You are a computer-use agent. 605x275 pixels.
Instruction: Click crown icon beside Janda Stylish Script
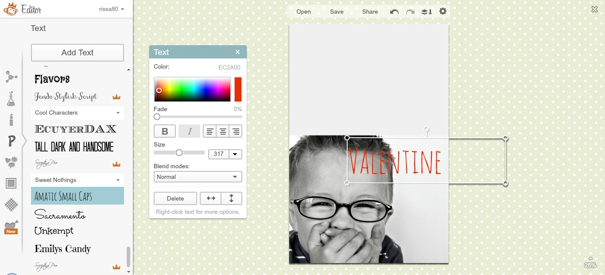click(116, 97)
